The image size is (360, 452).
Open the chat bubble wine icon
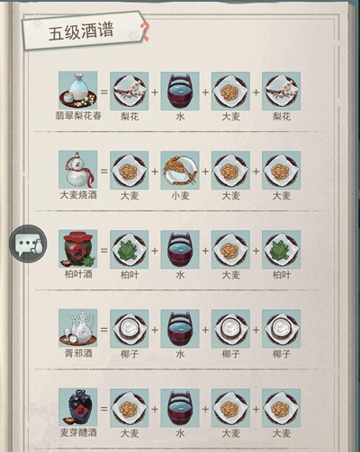click(28, 244)
